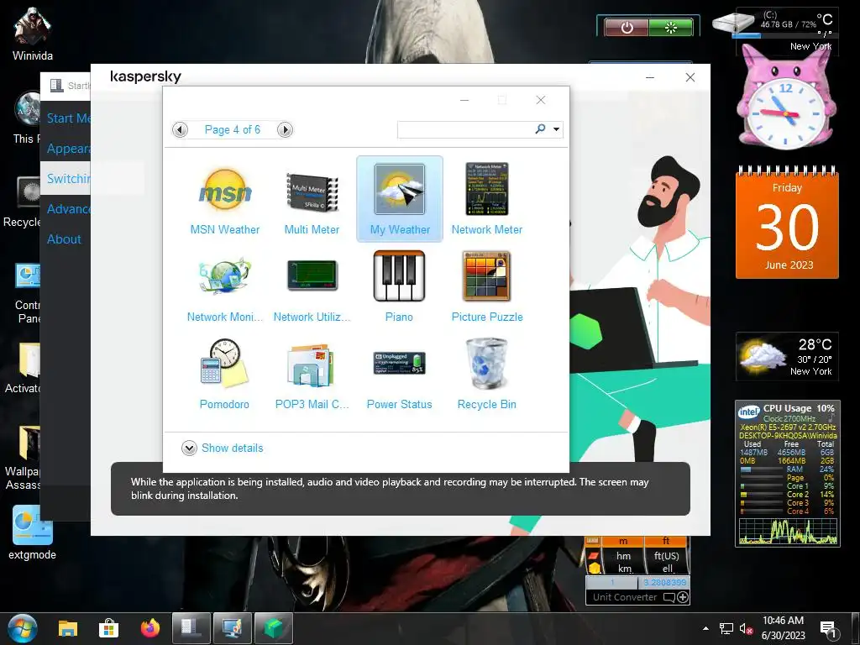Screen dimensions: 860x645
Task: Click the red power button gadget
Action: 627,28
